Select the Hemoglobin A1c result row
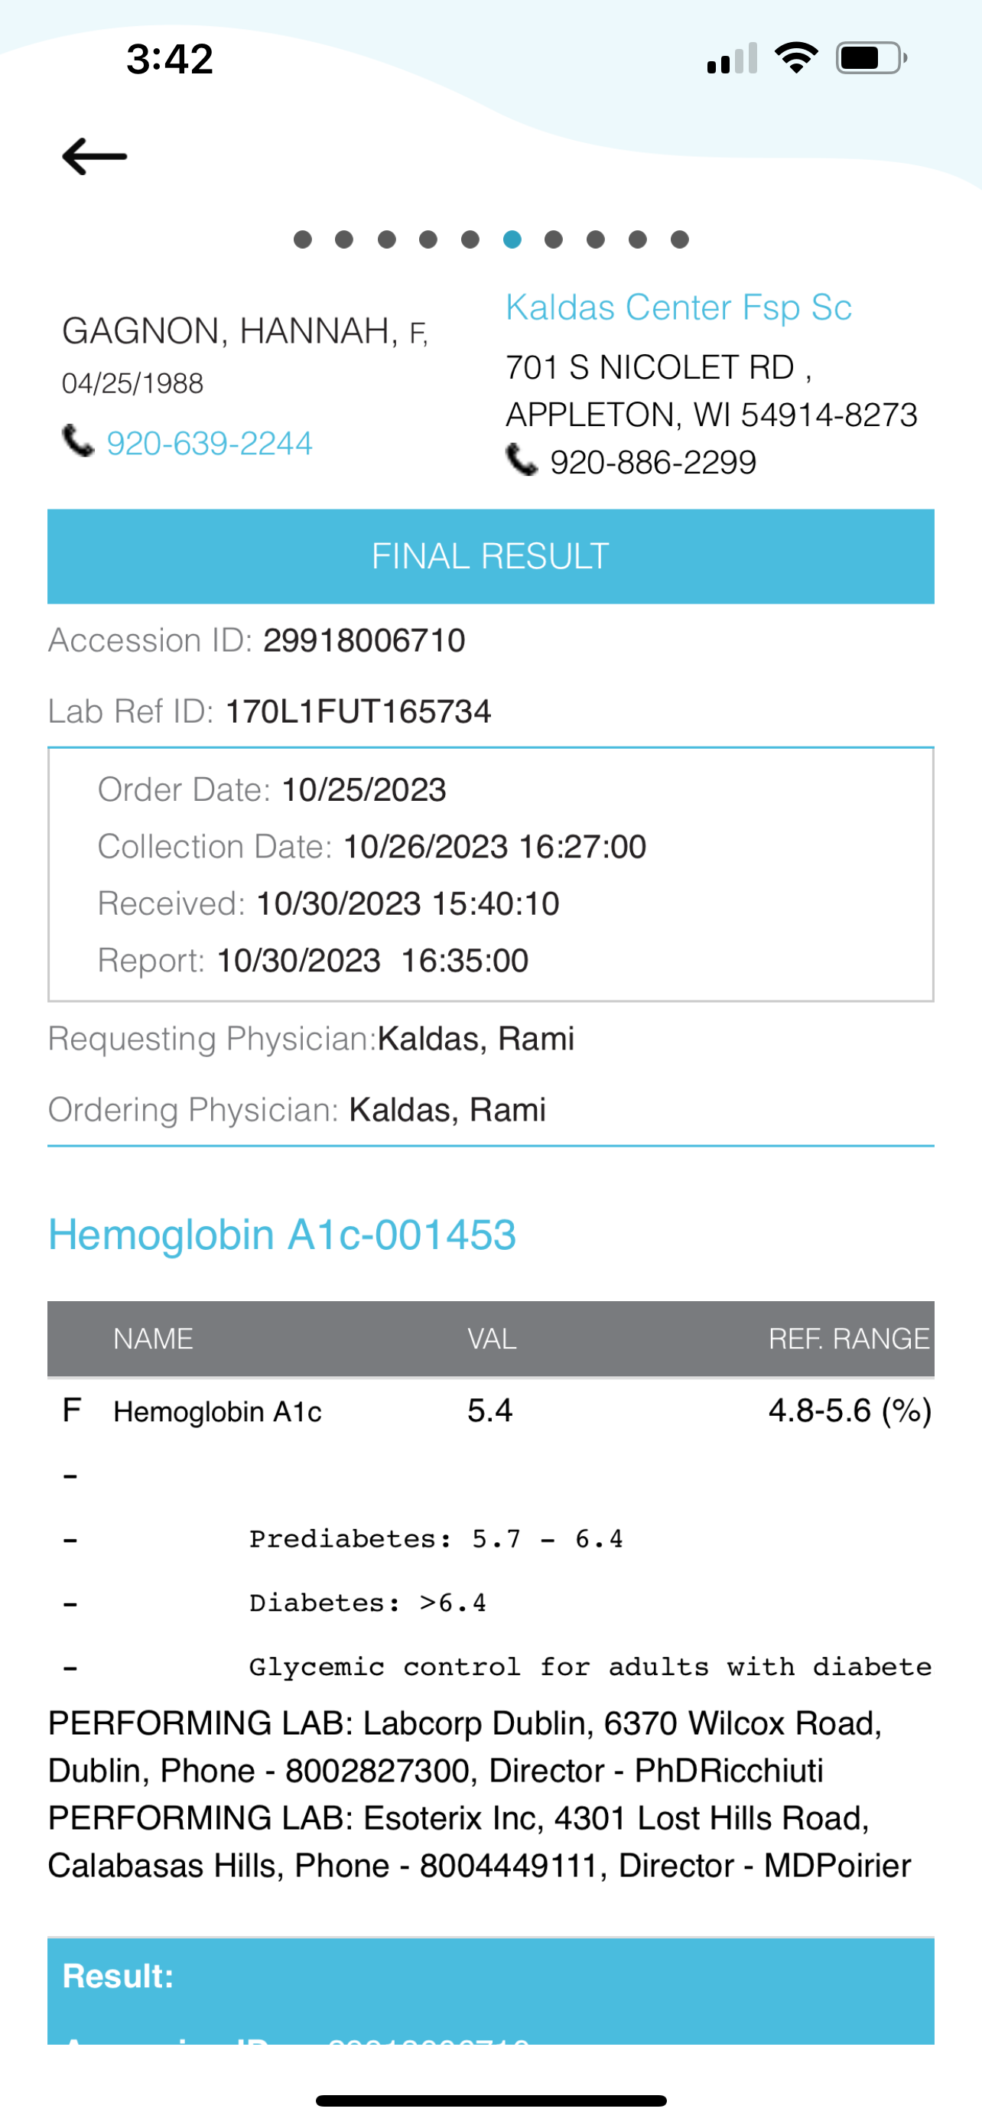The height and width of the screenshot is (2125, 982). (x=490, y=1411)
